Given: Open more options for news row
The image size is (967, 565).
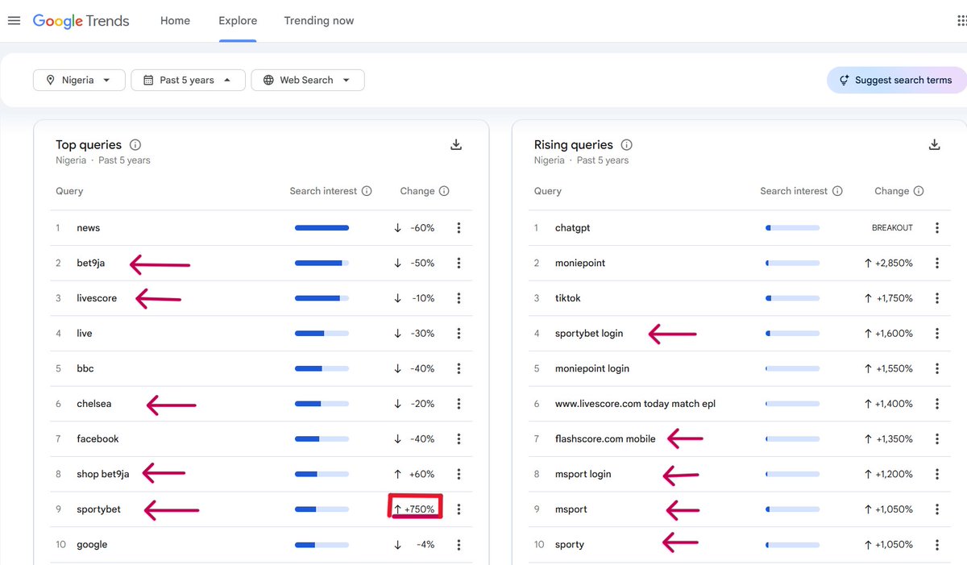Looking at the screenshot, I should click(x=459, y=228).
